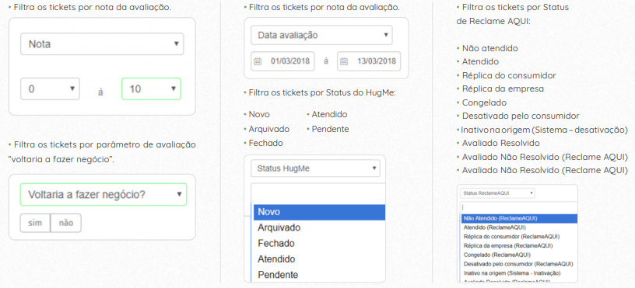
Task: Select 'Atendido (ReclameAQUI)' dropdown option
Action: tap(519, 227)
